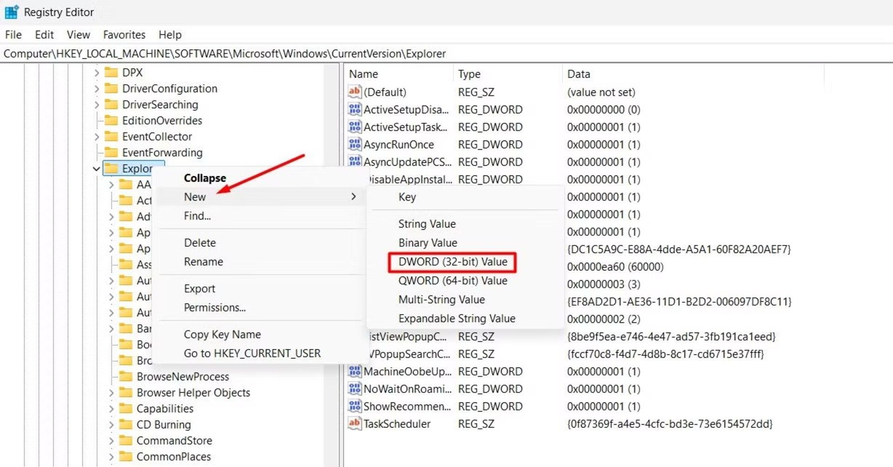
Task: Choose Permissions... in the context menu
Action: [x=214, y=307]
